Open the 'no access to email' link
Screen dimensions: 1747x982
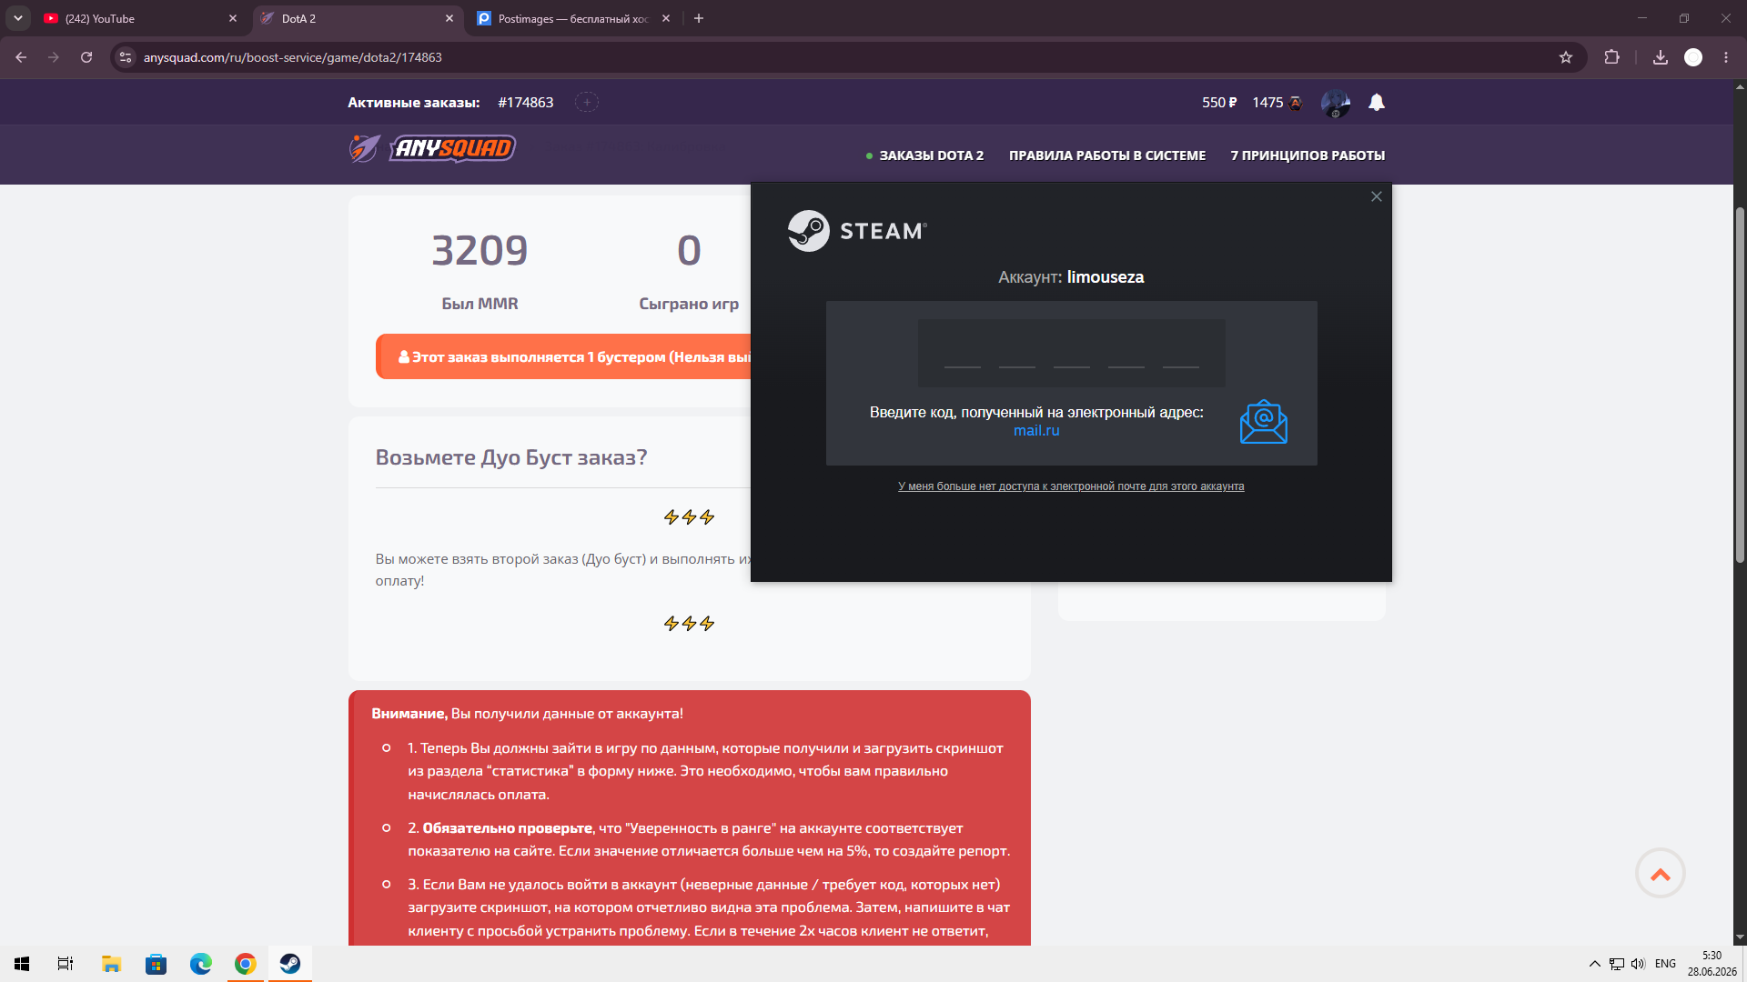1071,486
